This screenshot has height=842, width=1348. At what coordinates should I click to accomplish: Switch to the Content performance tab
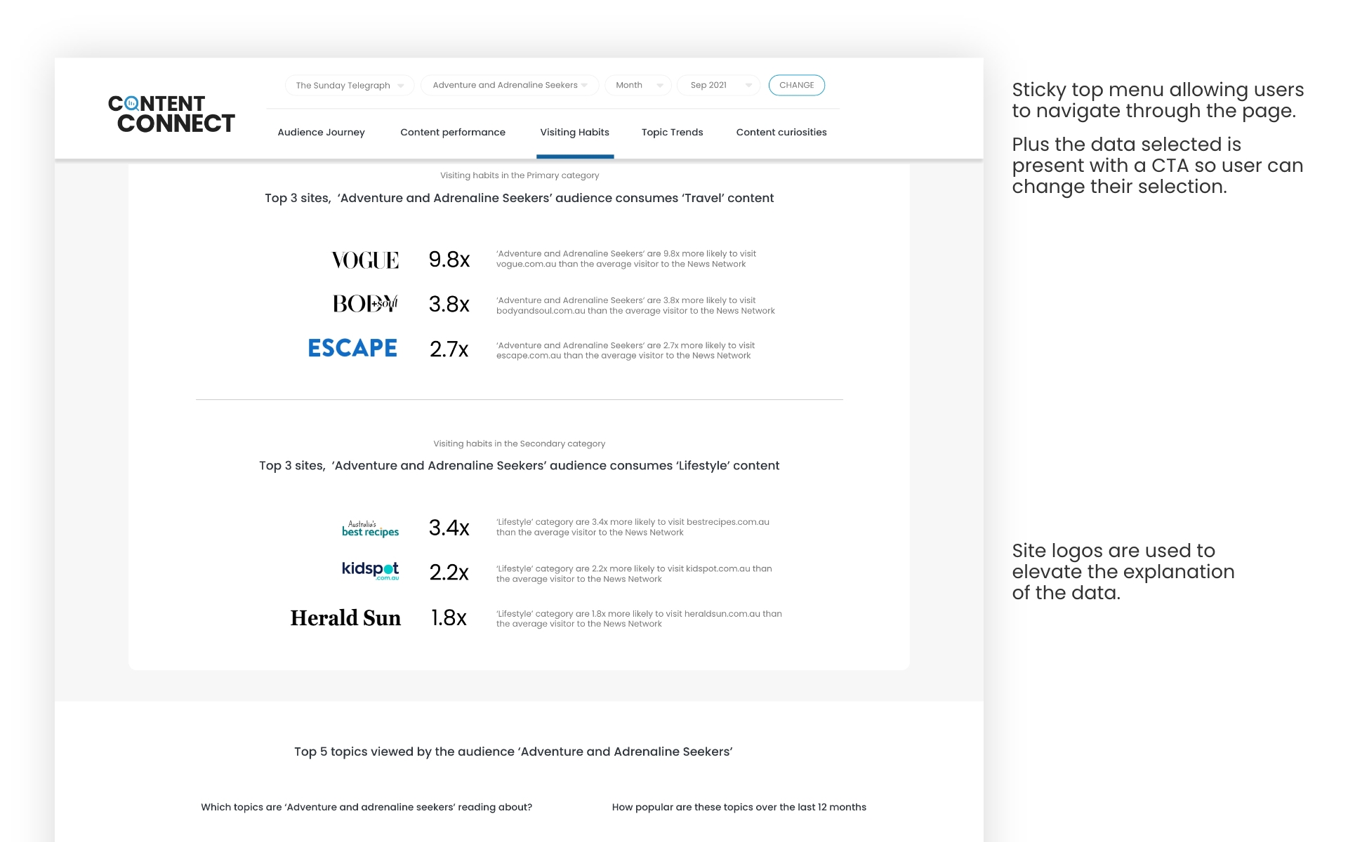(452, 133)
